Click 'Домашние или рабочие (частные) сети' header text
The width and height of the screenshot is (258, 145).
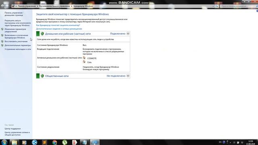click(68, 34)
